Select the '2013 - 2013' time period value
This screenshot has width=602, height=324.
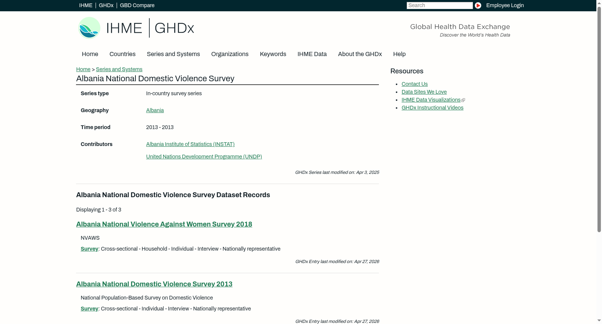160,127
